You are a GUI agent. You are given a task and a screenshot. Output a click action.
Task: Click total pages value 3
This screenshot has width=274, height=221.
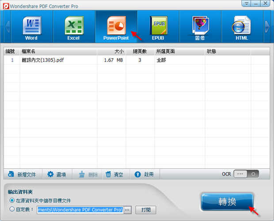tap(140, 60)
